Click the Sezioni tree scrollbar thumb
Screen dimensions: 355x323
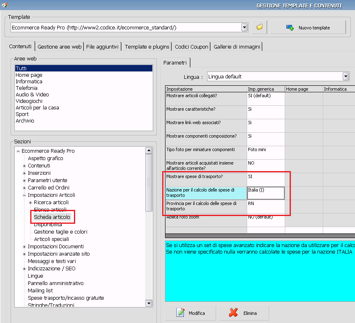click(149, 183)
